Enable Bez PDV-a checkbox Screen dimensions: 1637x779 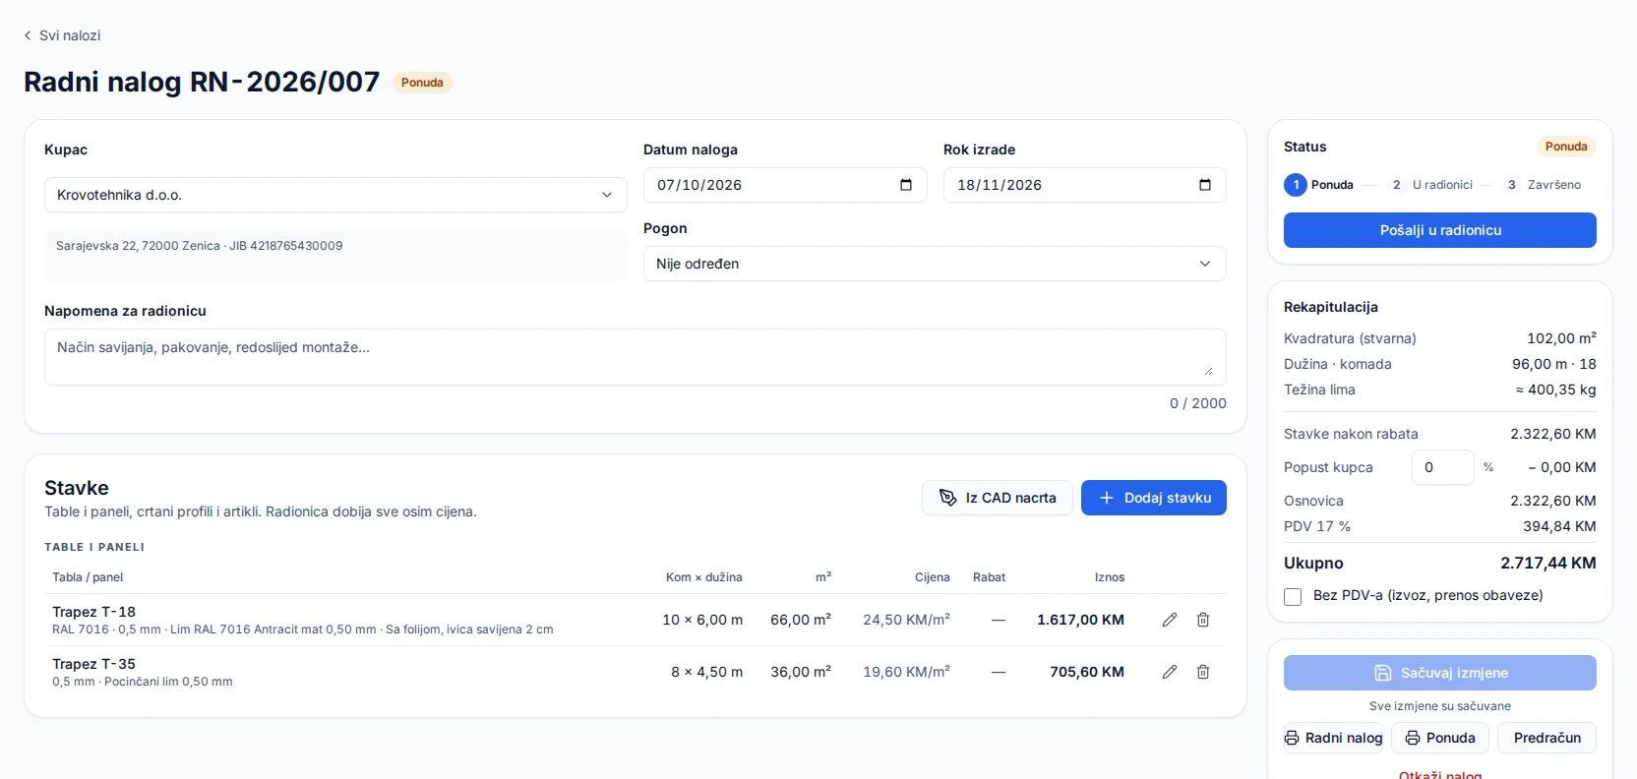point(1293,596)
